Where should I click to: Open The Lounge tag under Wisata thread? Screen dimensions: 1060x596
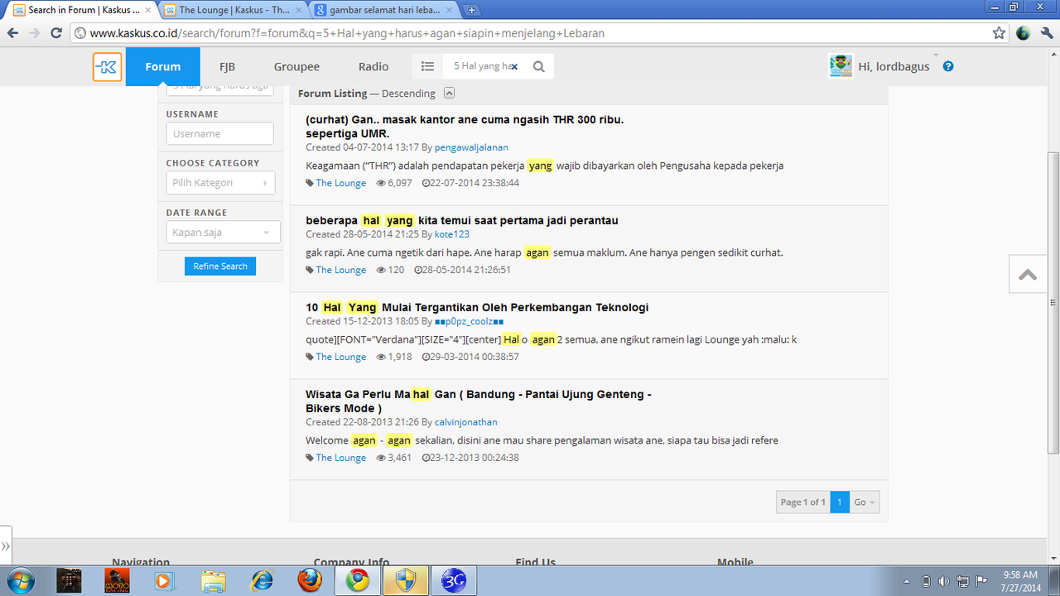pos(340,458)
